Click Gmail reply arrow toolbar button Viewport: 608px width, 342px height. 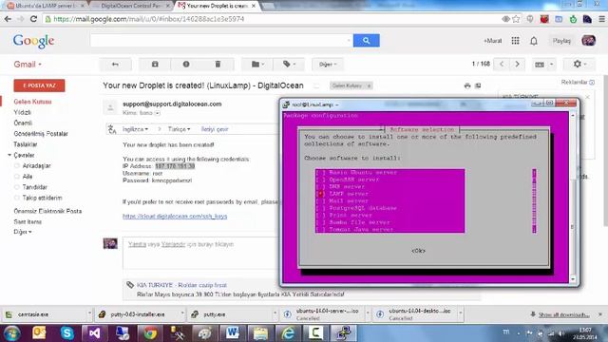115,65
